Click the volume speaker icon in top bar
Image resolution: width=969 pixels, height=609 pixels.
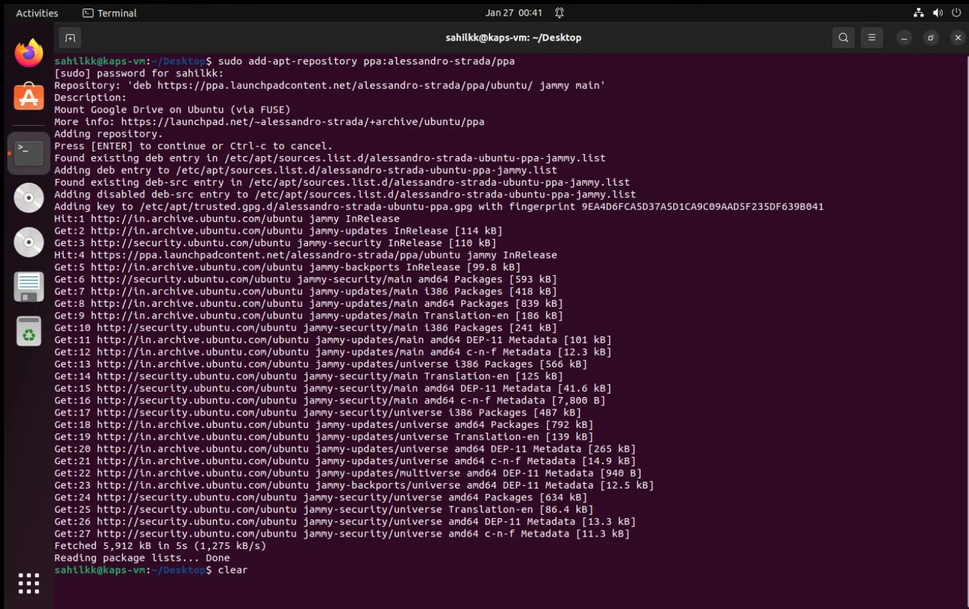pos(937,13)
